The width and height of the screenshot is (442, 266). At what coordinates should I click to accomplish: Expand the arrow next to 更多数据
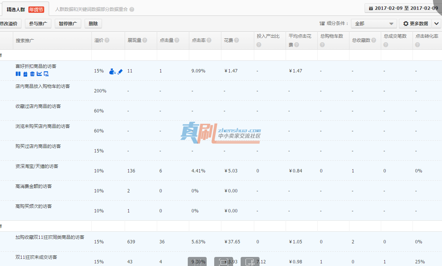436,24
